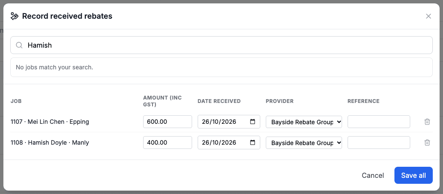Edit amount 600.00 for job 1107
This screenshot has width=443, height=194.
click(167, 122)
